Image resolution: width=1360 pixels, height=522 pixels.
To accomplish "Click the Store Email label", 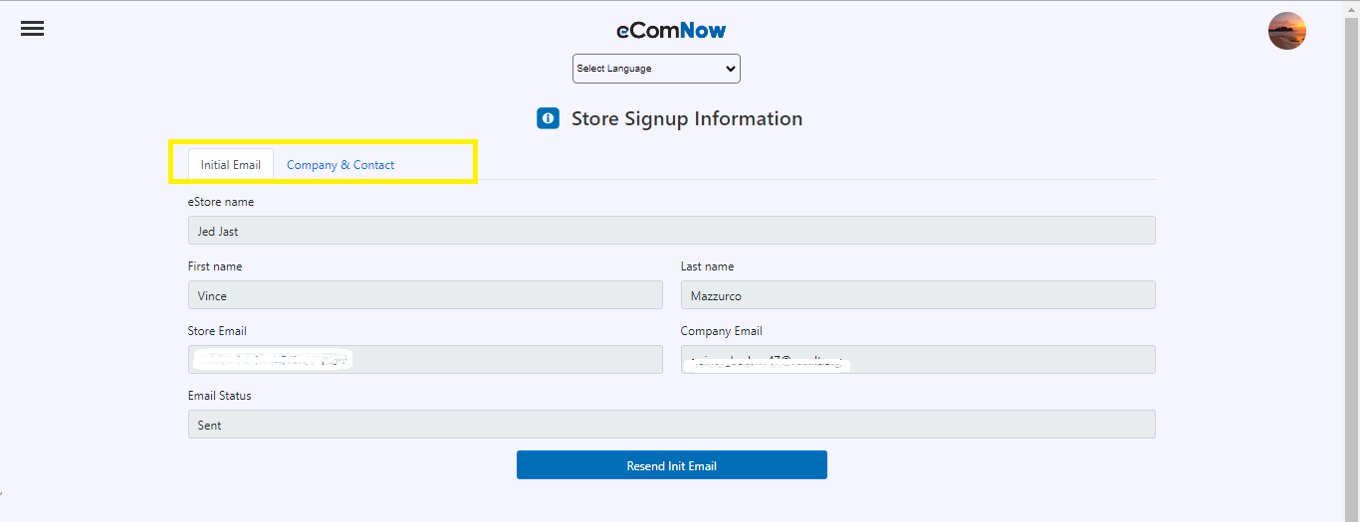I will pos(217,331).
